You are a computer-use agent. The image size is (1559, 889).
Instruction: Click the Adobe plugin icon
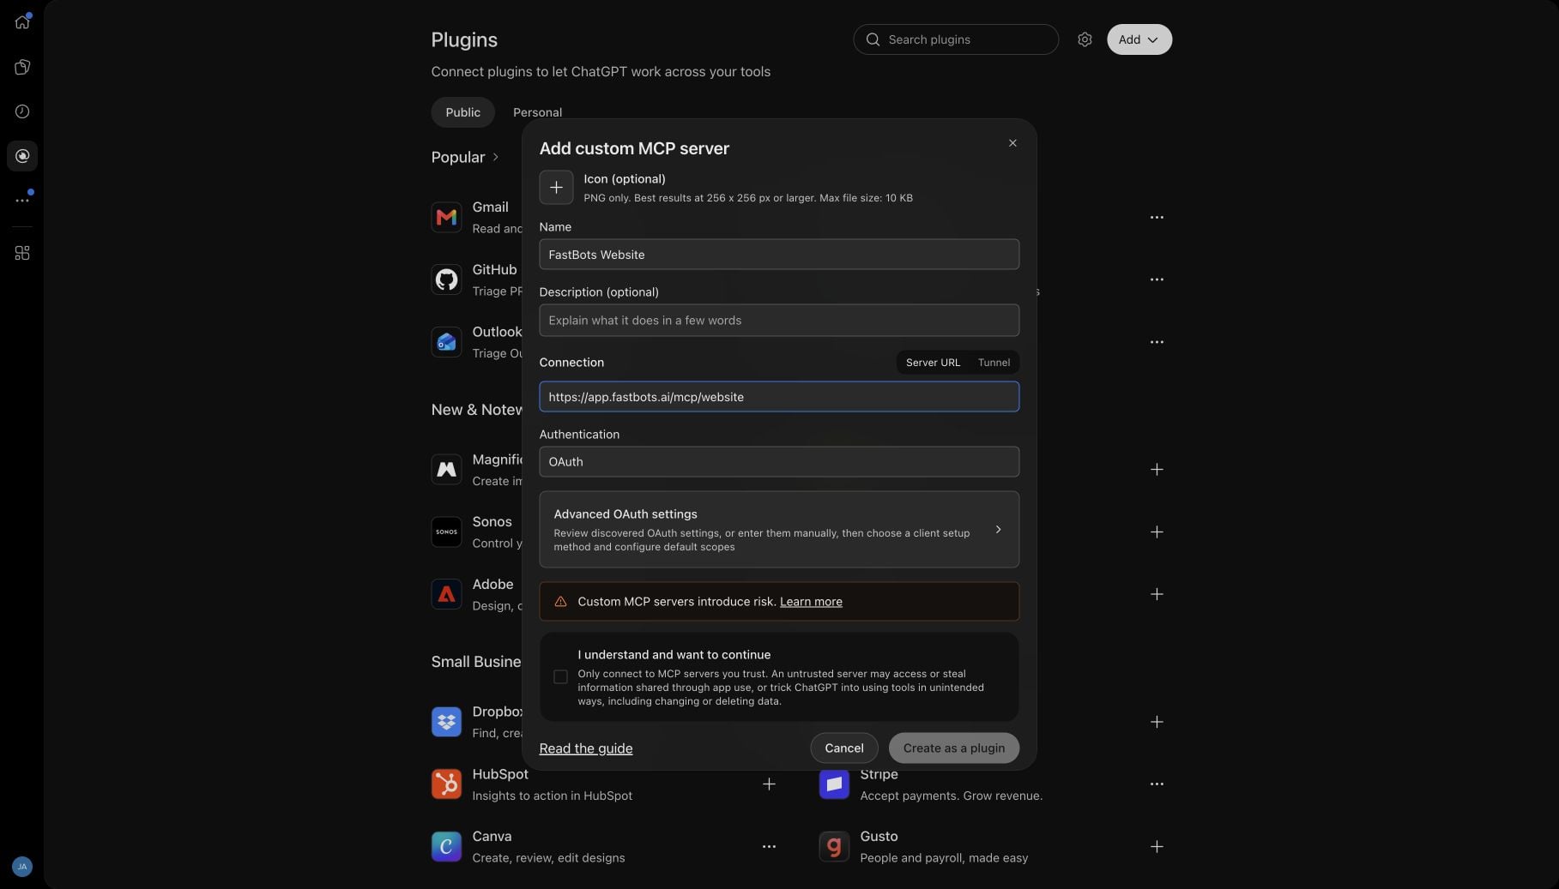(x=446, y=595)
